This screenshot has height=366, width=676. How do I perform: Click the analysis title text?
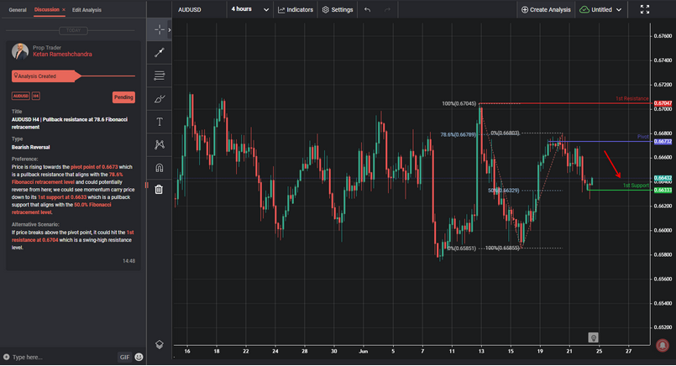70,123
